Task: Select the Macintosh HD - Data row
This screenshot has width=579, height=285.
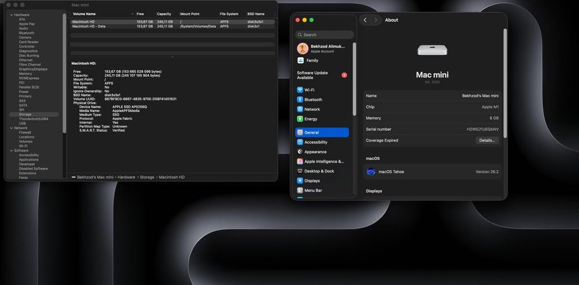Action: click(x=173, y=27)
